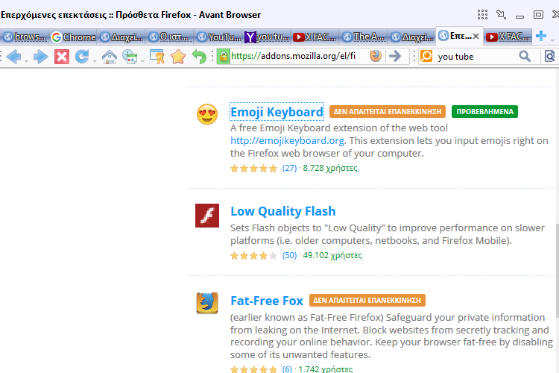Go to the home page via house icon
This screenshot has height=373, width=559.
pos(109,57)
